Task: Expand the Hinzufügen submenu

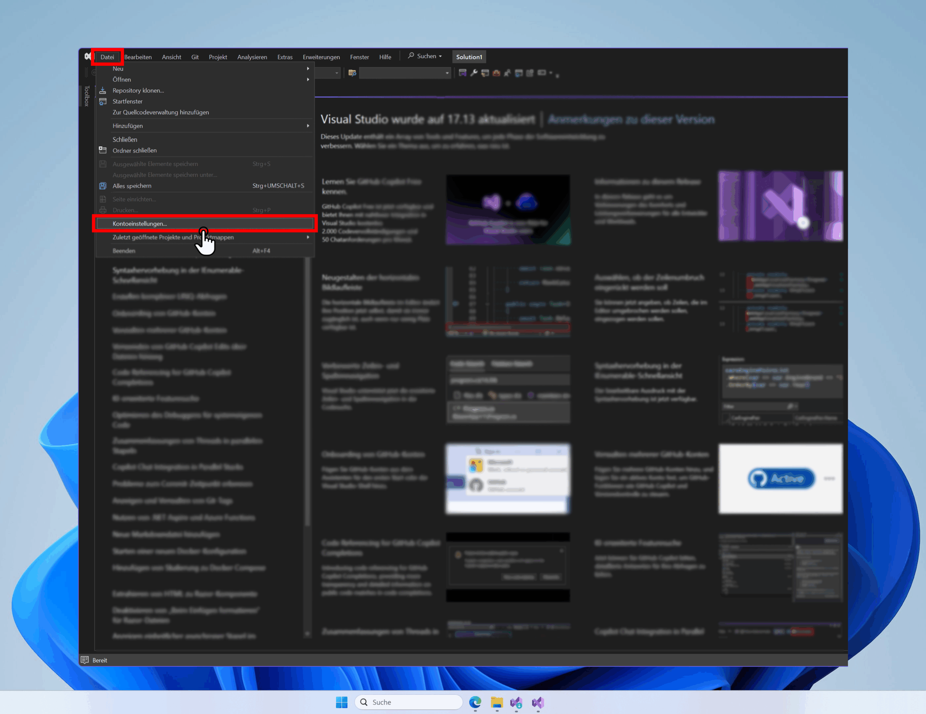Action: tap(205, 126)
